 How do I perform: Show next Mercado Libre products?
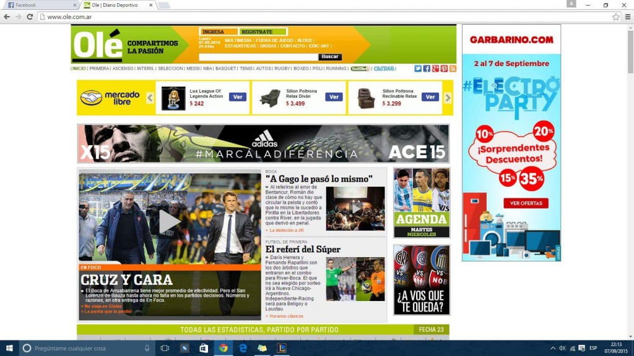(x=448, y=98)
